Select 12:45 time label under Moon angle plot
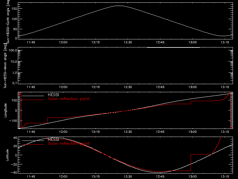 [160, 87]
